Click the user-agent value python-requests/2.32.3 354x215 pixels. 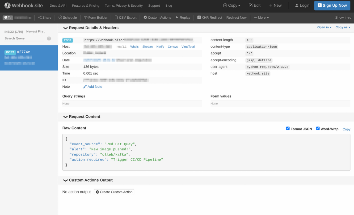267,67
